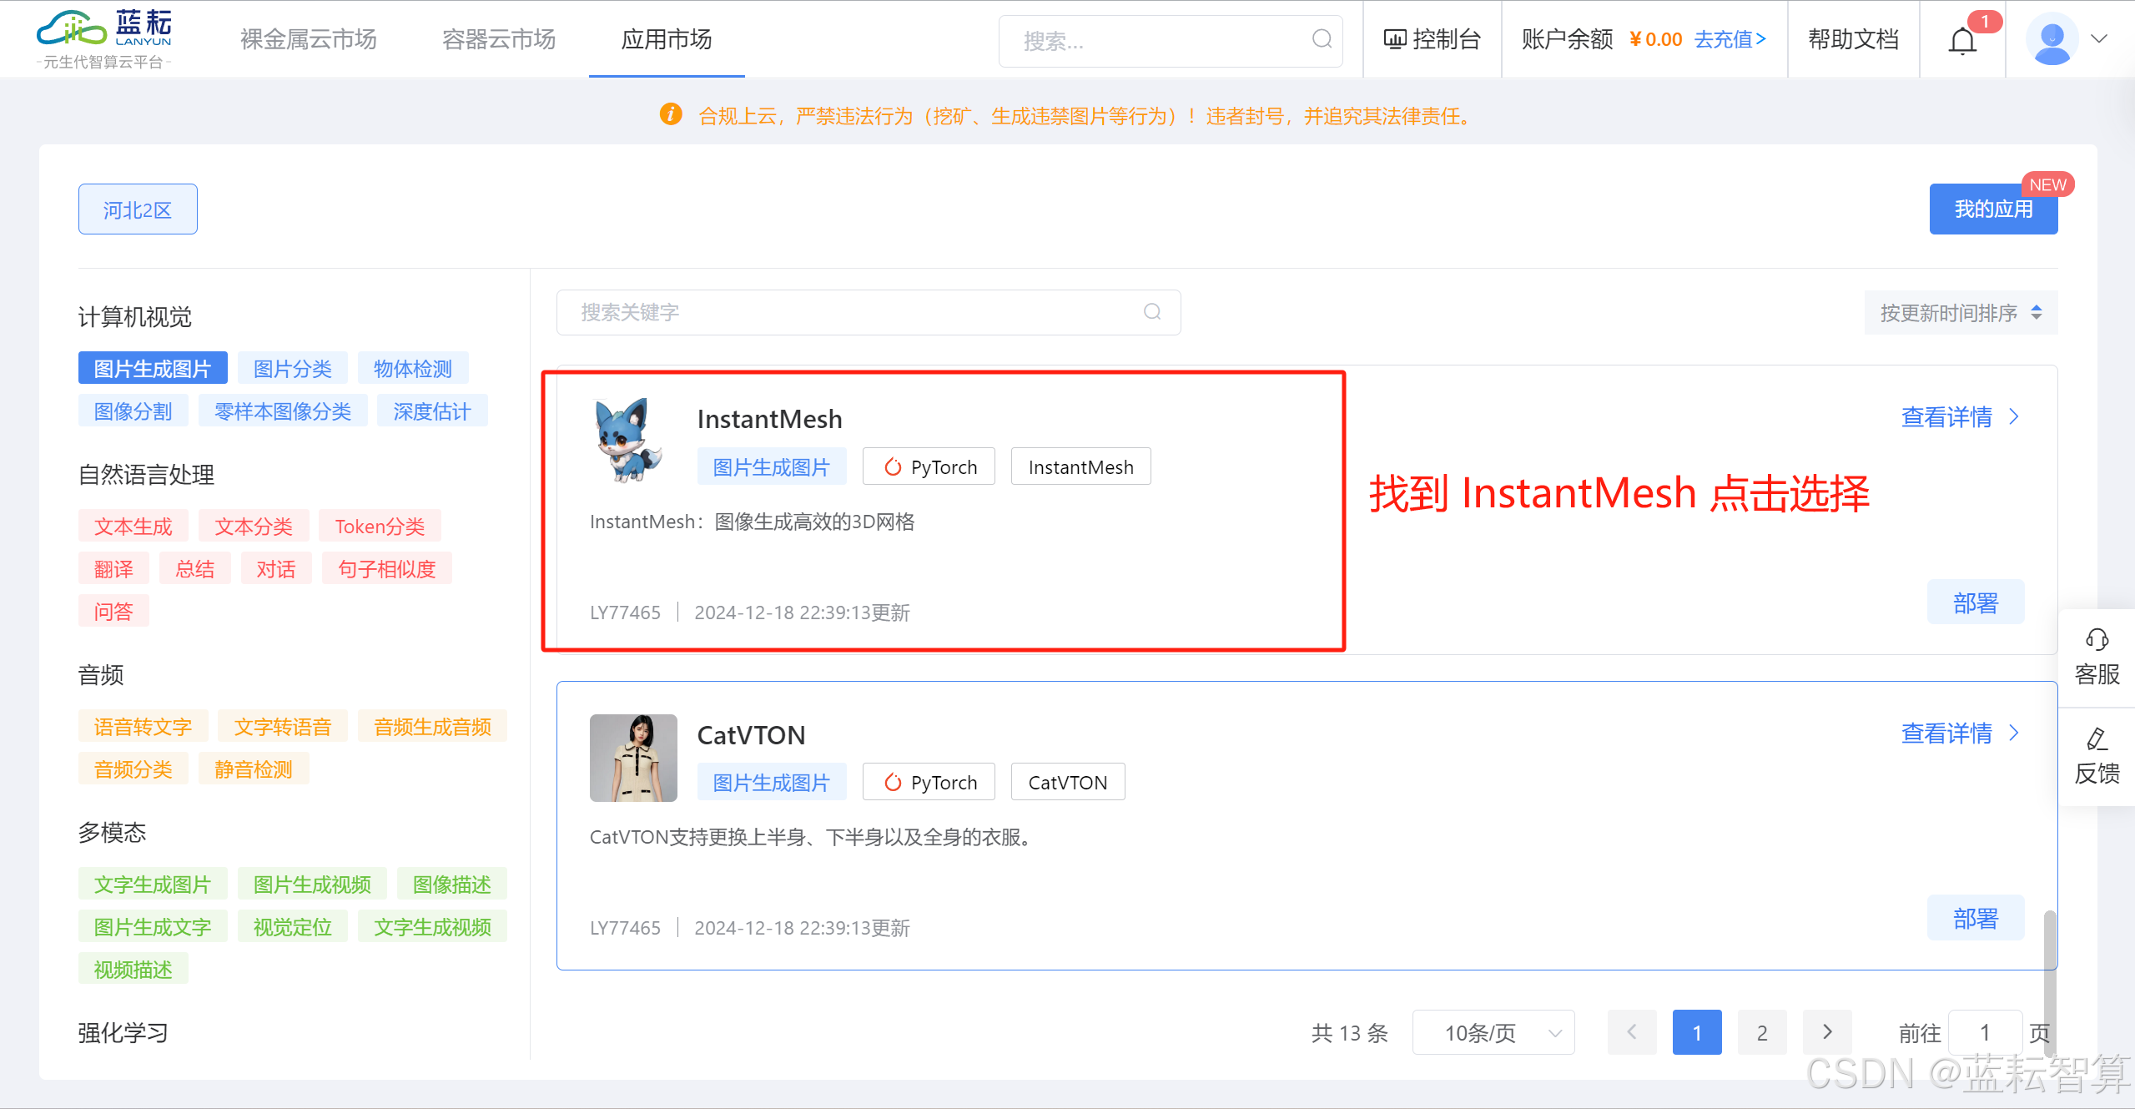Click the top search magnifier icon

[1321, 39]
